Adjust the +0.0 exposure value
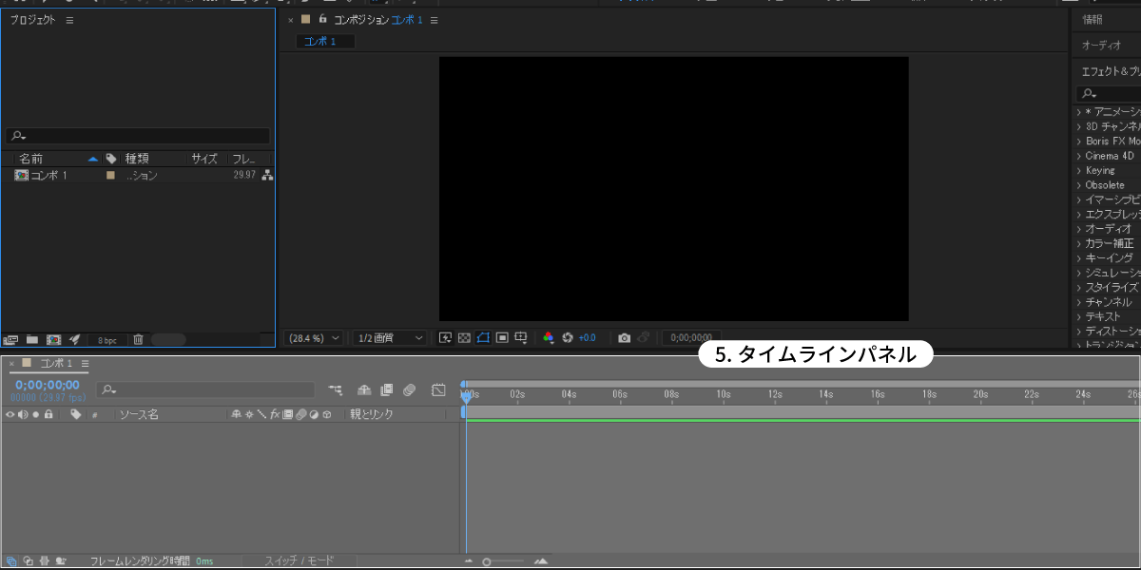The width and height of the screenshot is (1141, 570). pos(588,337)
